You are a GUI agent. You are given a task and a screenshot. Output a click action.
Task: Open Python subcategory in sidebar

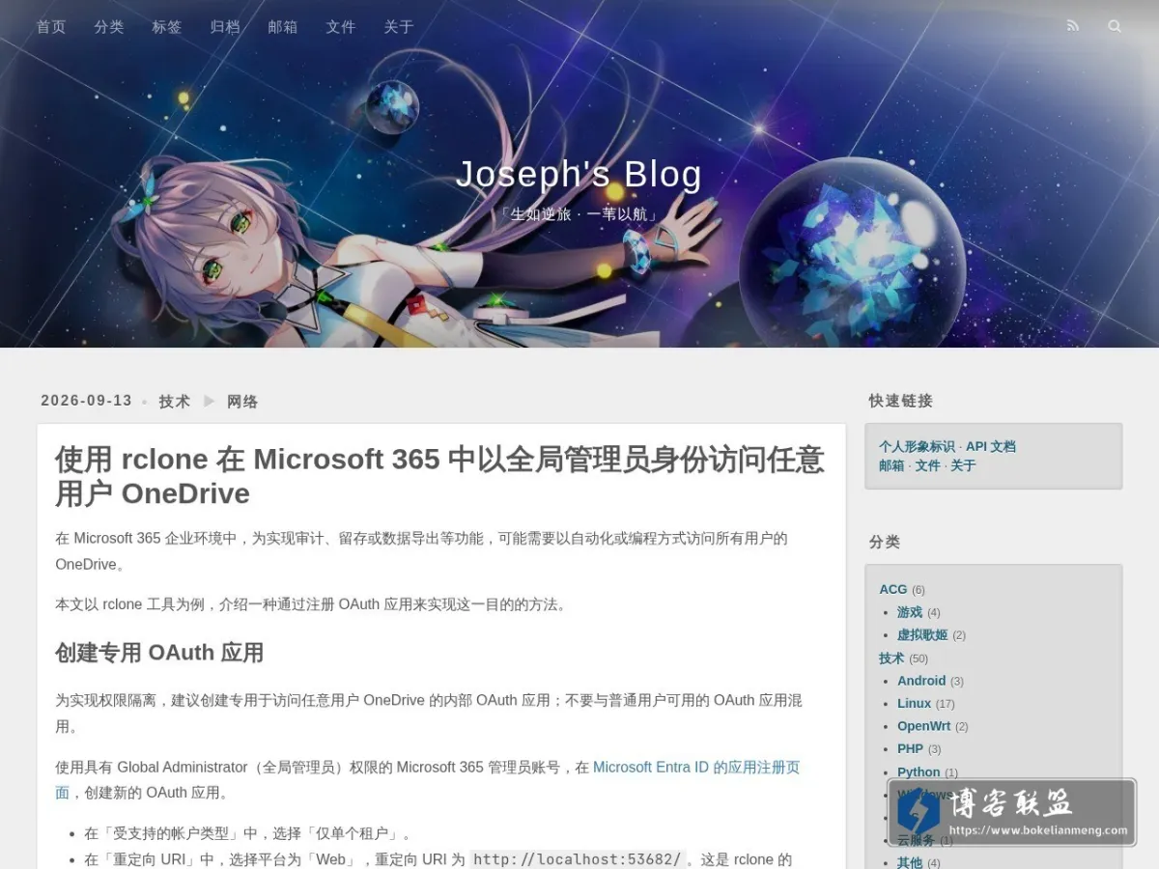(x=919, y=772)
